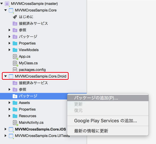
Task: Click the disabled 復元 menu item
Action: [x=108, y=110]
